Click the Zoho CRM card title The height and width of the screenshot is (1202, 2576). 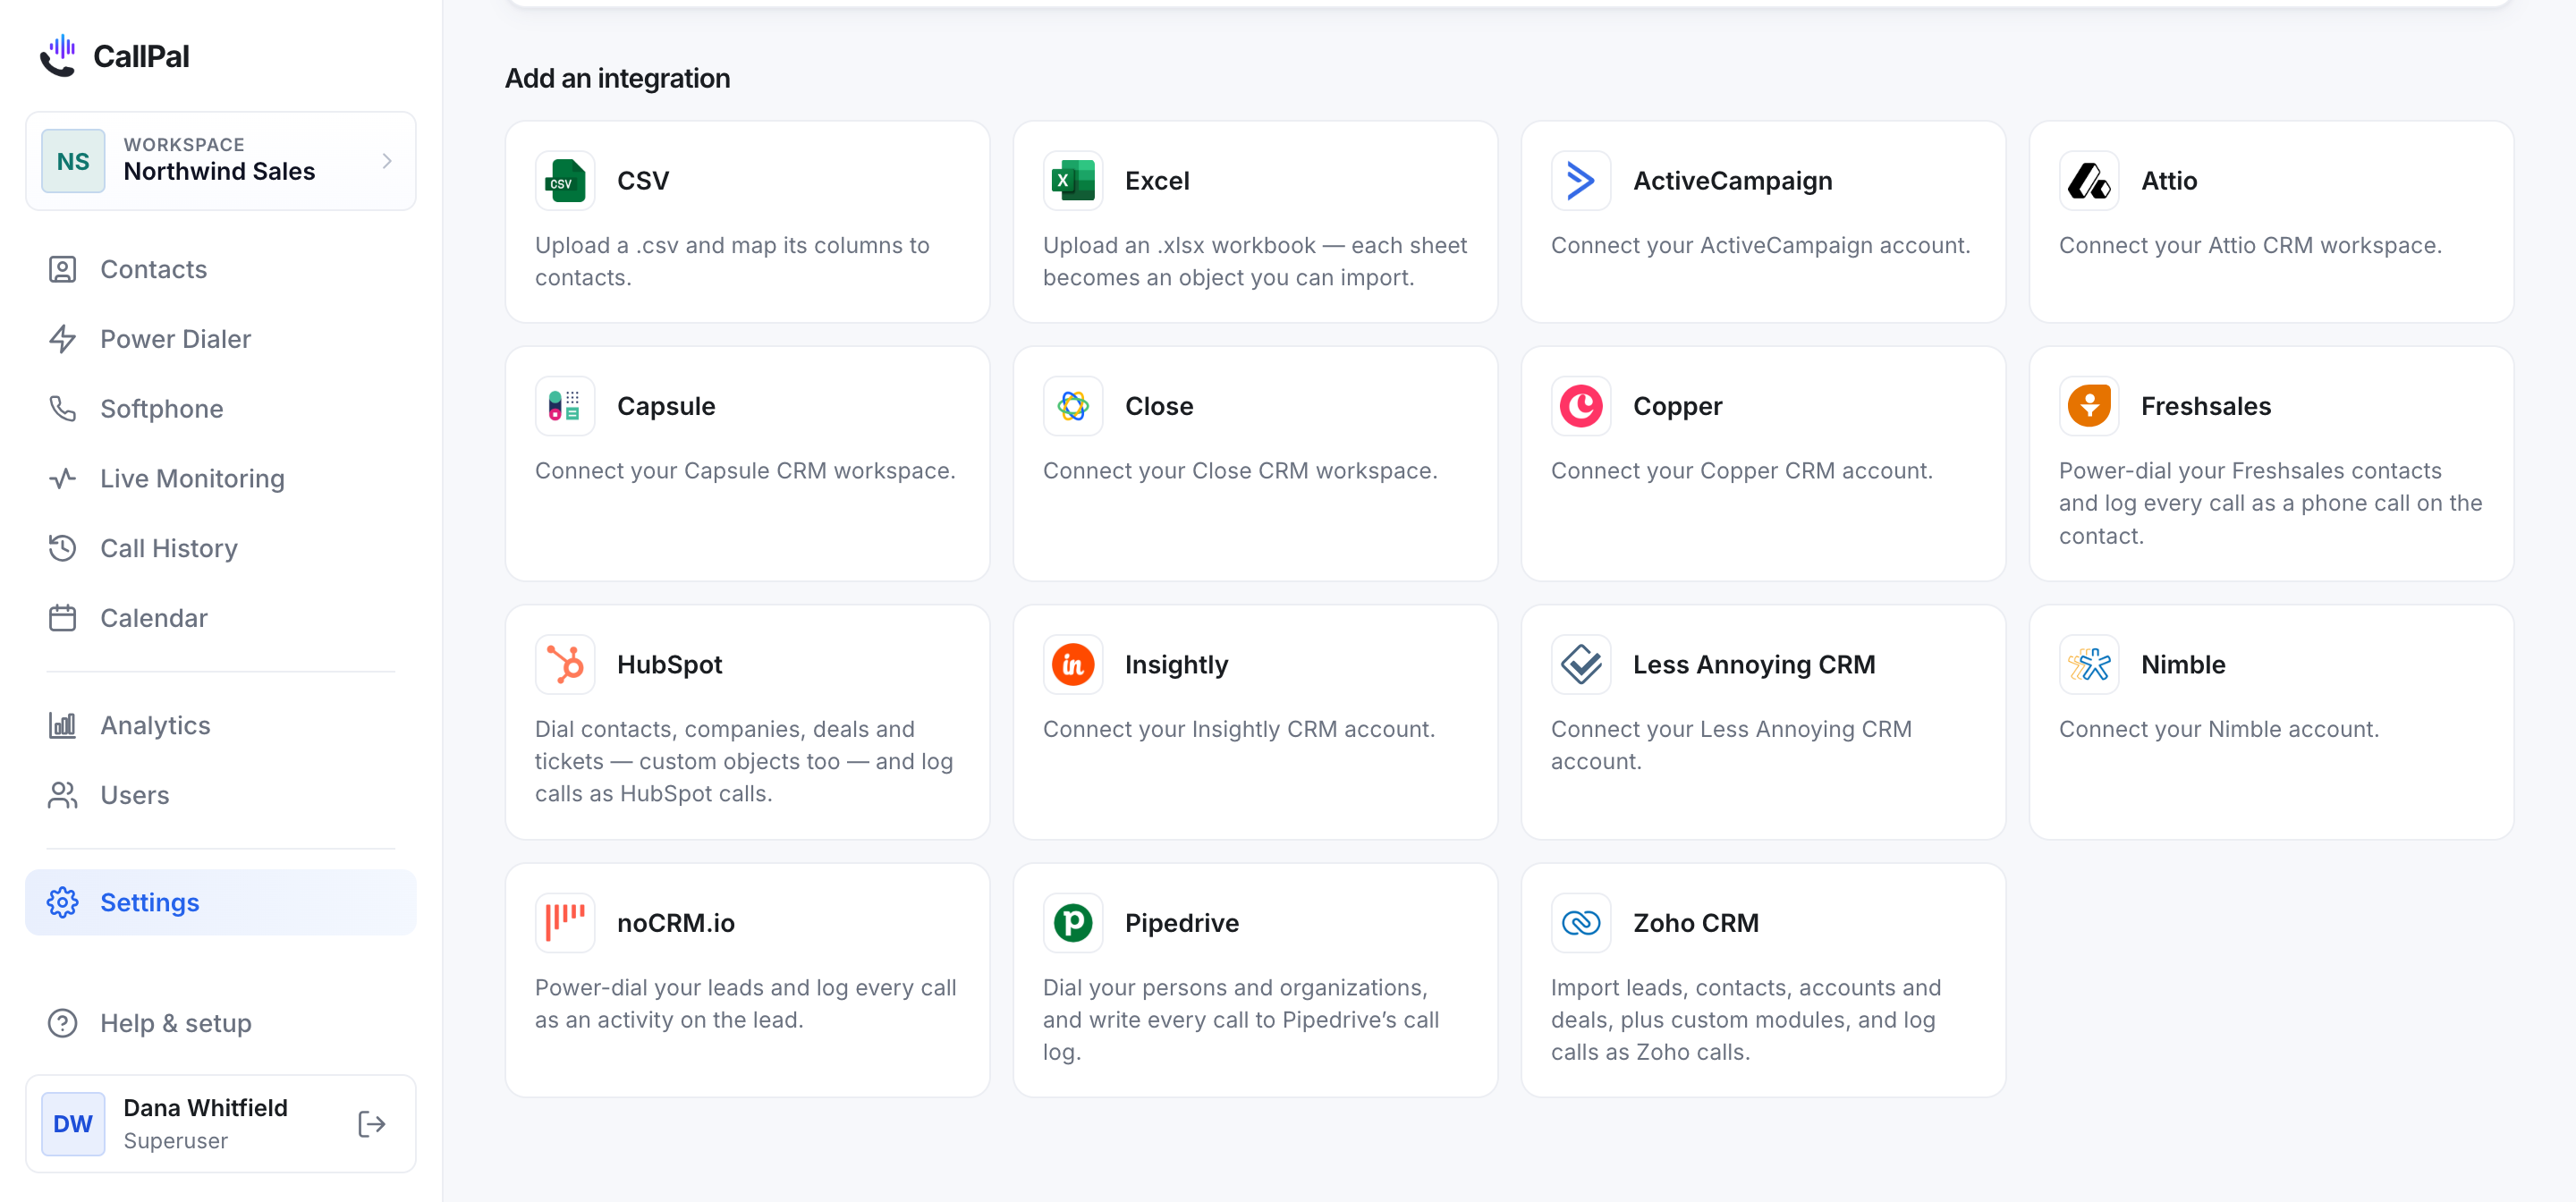point(1696,922)
